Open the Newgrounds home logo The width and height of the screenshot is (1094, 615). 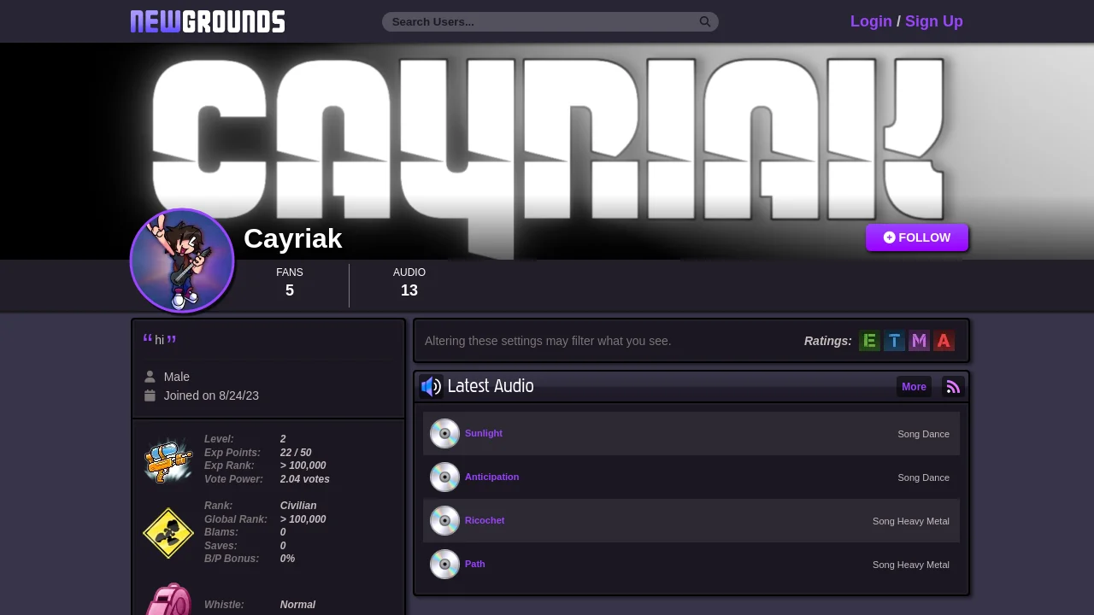click(208, 21)
